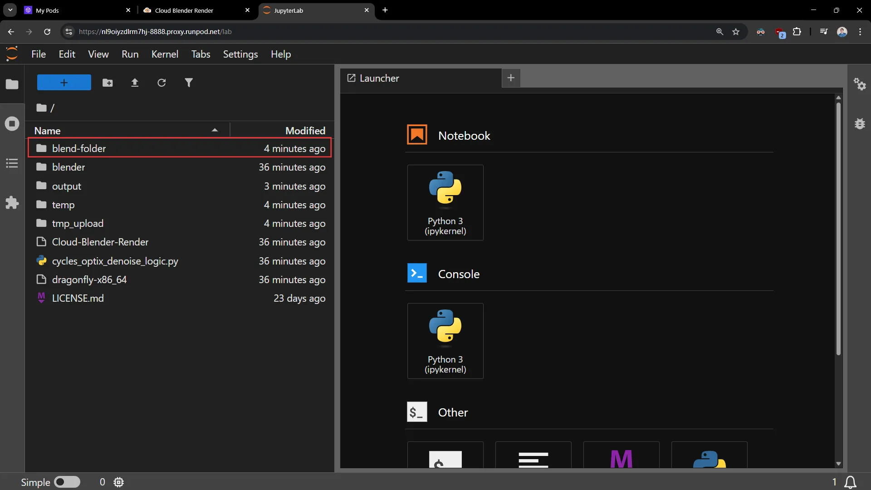Viewport: 871px width, 490px height.
Task: Click the New Folder toolbar icon
Action: [x=108, y=83]
